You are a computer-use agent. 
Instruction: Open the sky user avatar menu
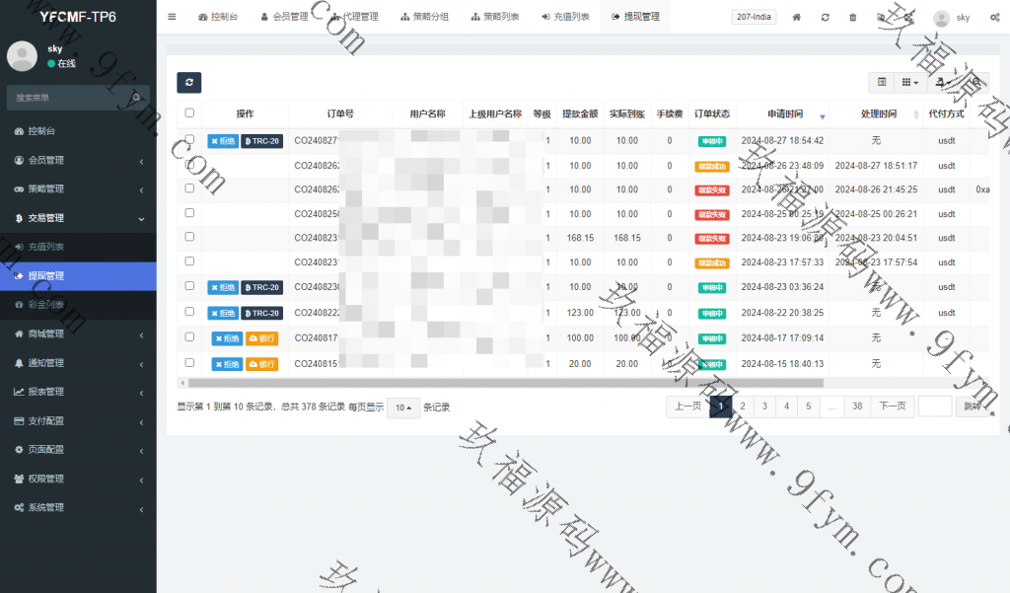click(952, 18)
